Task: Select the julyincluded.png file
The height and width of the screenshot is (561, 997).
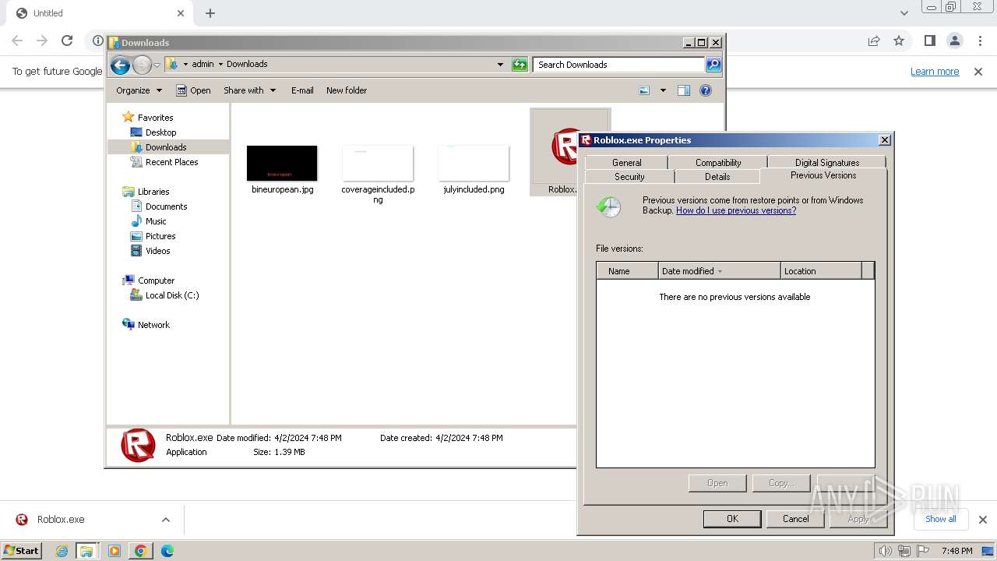Action: point(474,169)
